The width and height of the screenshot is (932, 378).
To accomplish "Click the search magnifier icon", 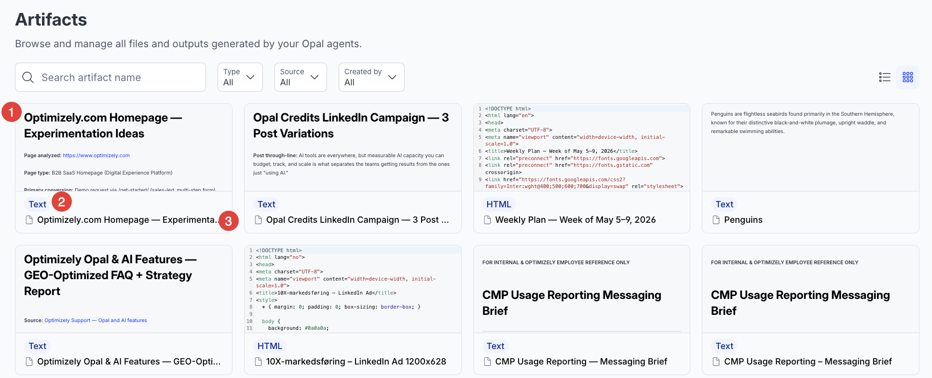I will [28, 77].
